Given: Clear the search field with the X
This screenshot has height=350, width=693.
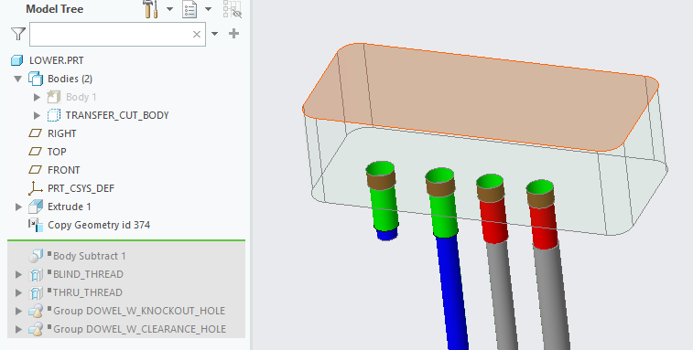Looking at the screenshot, I should (x=197, y=35).
